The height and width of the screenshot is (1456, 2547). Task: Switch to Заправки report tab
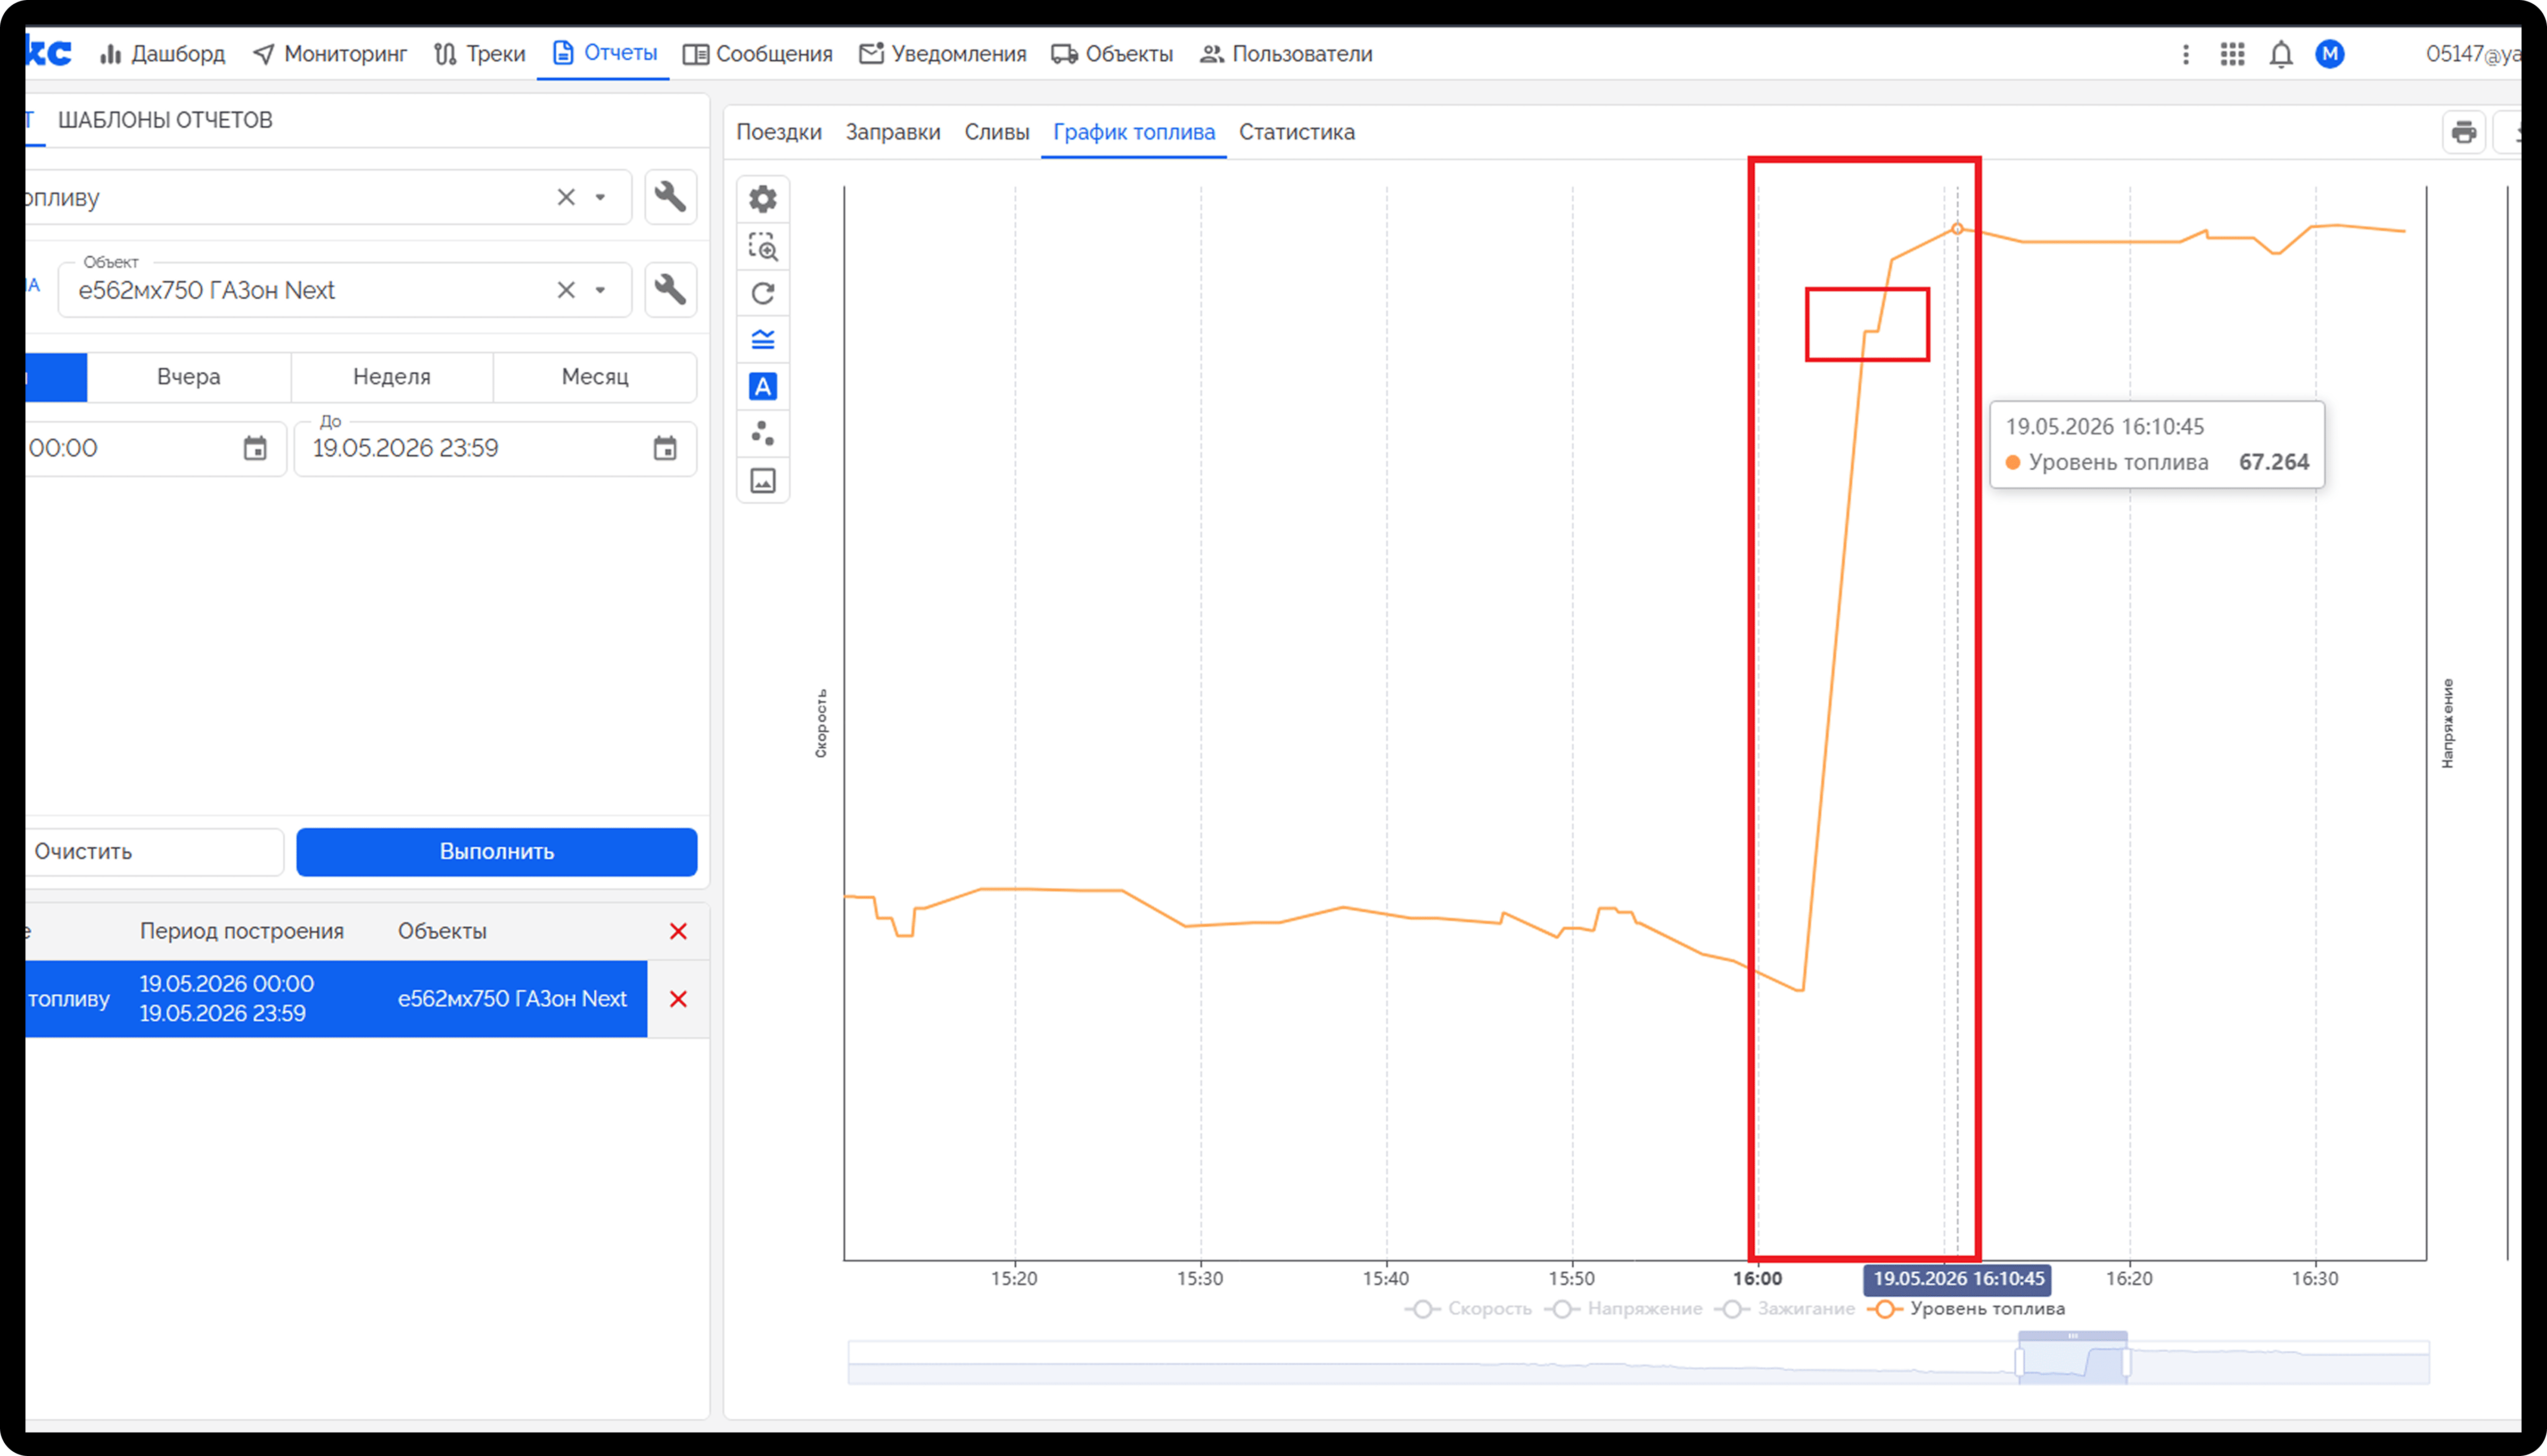[893, 132]
